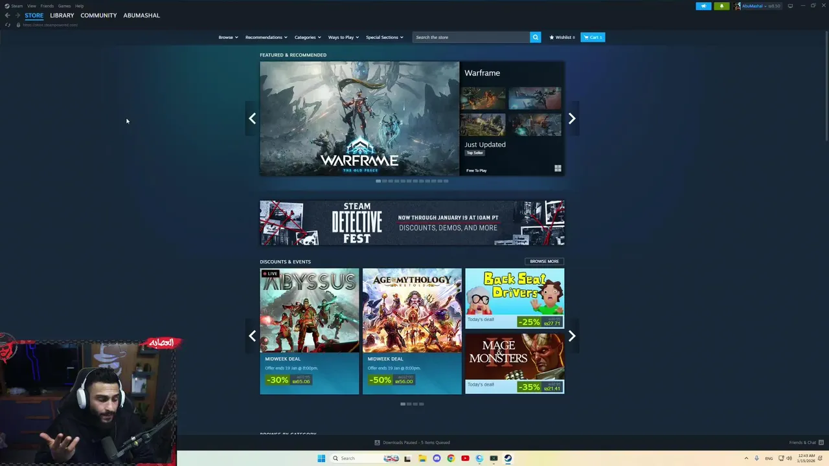Switch to Big Picture mode icon
The height and width of the screenshot is (466, 829).
click(790, 6)
